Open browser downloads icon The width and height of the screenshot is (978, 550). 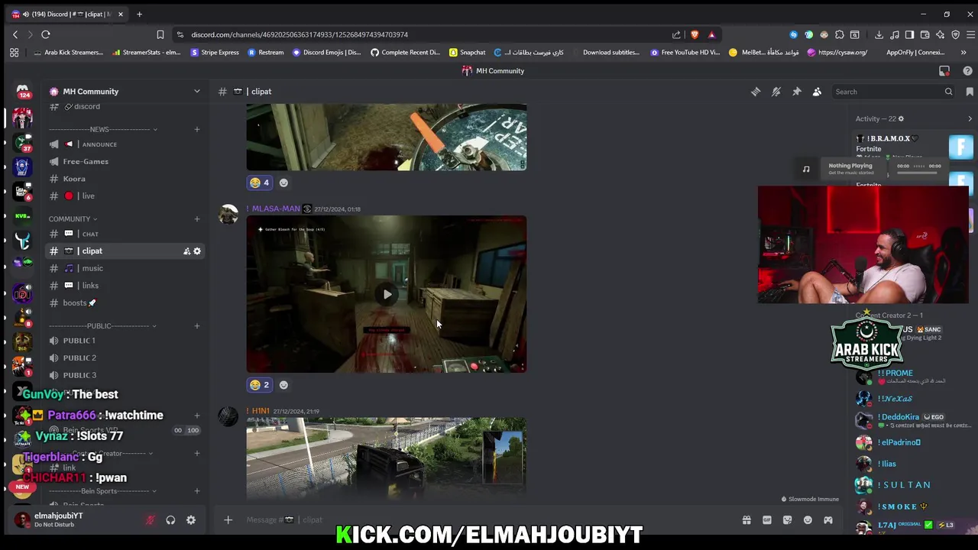point(879,34)
